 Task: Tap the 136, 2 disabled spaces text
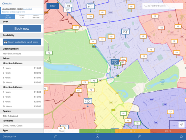coord(10,116)
